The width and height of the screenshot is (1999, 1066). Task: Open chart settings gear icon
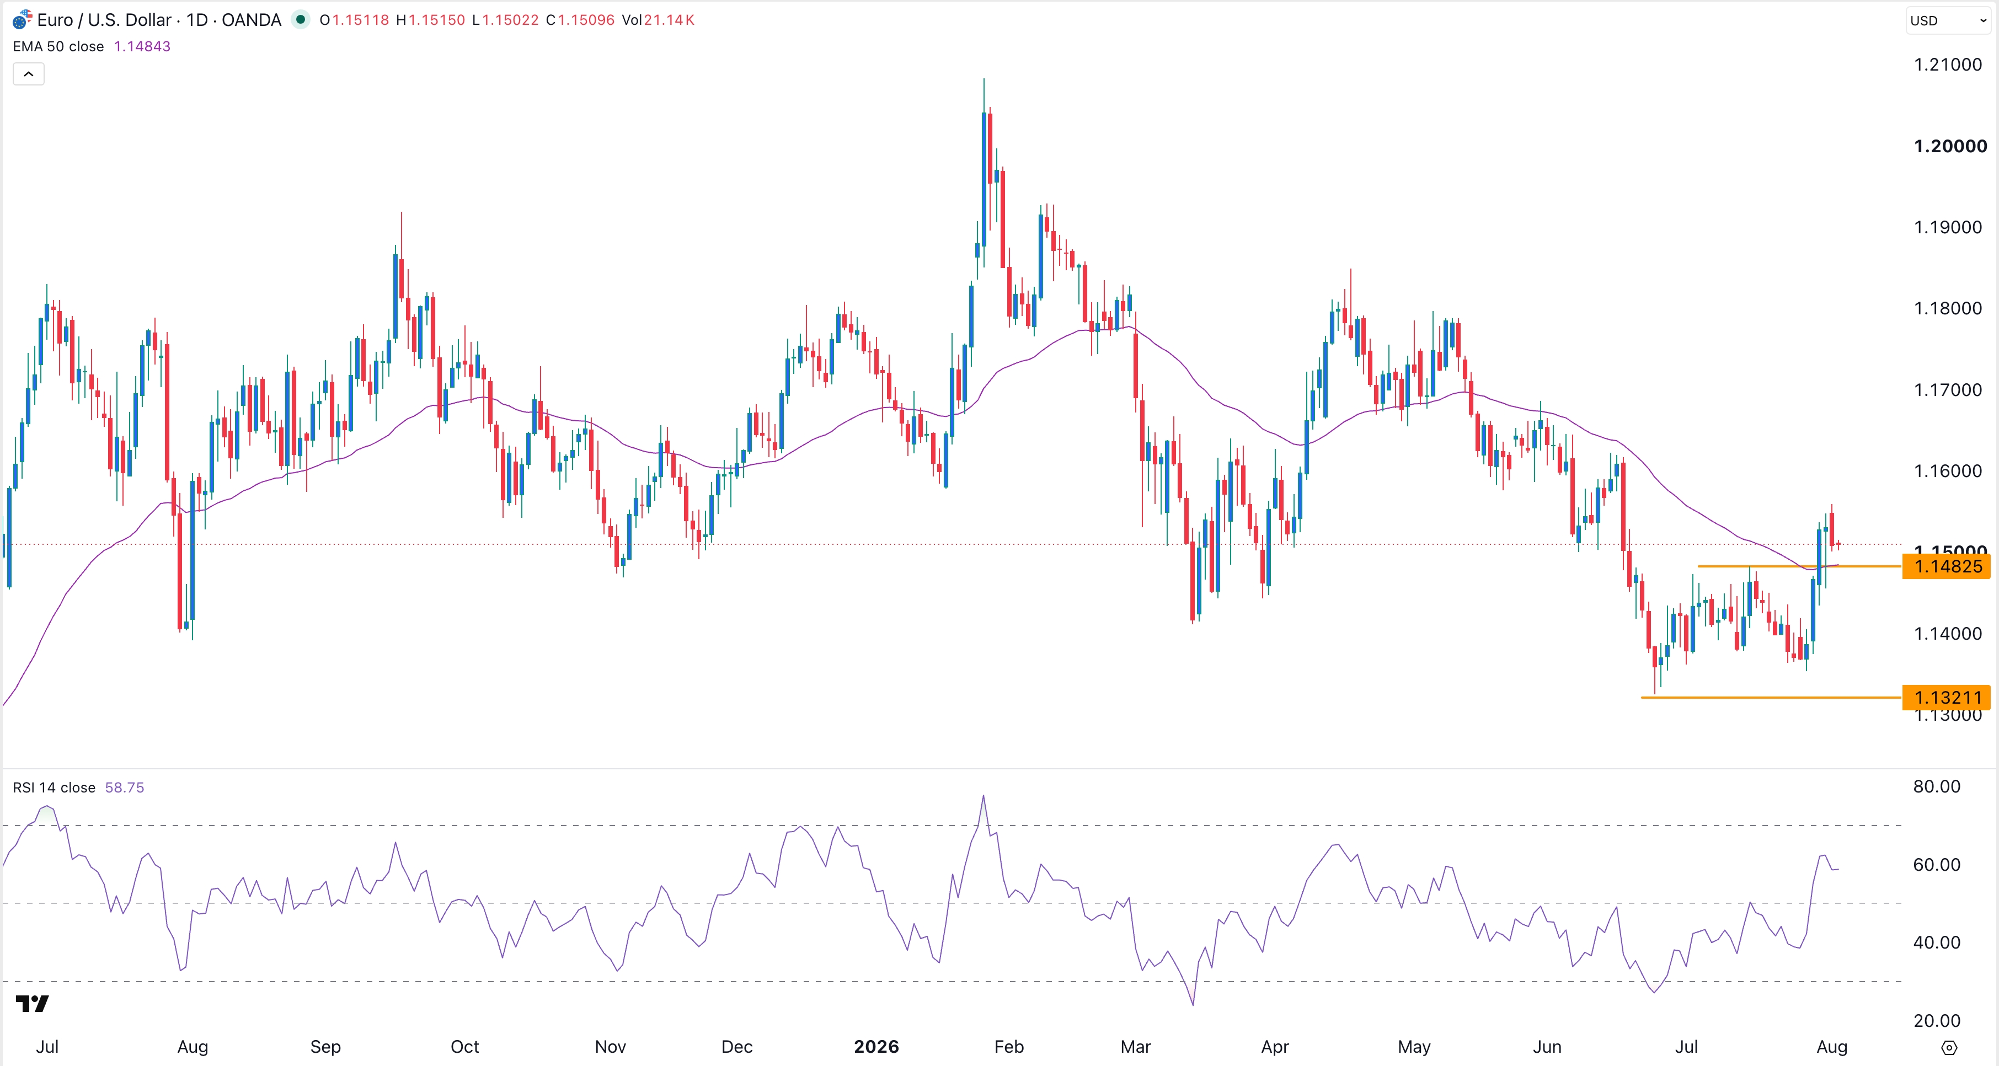tap(1949, 1047)
